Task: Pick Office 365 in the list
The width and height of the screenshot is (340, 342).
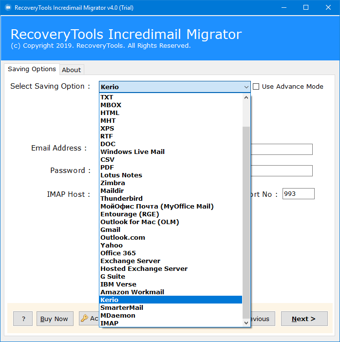Action: coord(171,253)
